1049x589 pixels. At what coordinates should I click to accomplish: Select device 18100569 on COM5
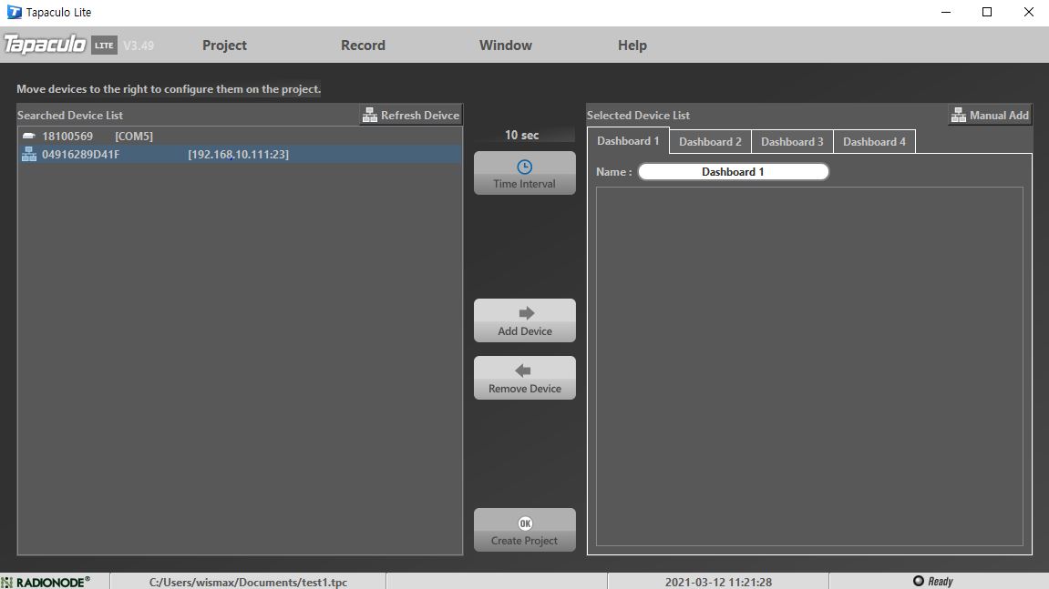240,137
